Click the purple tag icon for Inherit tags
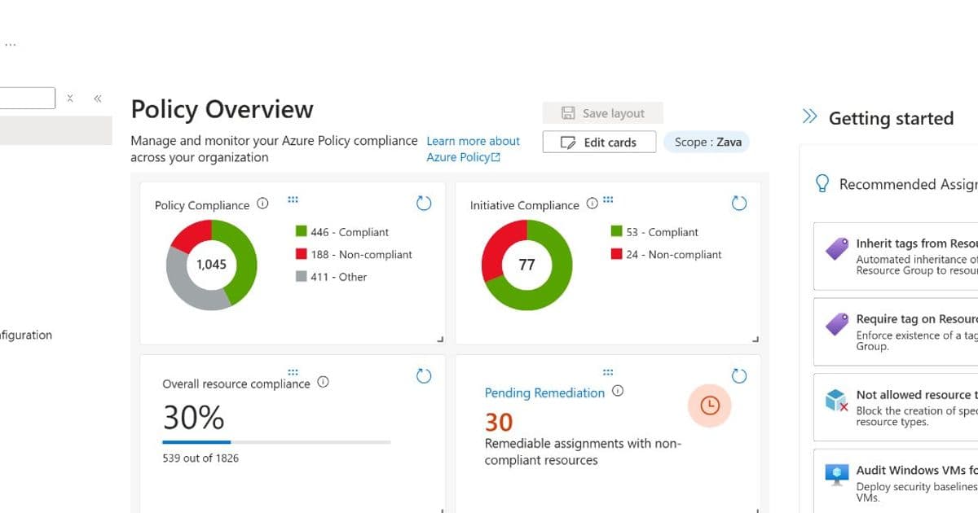 835,248
